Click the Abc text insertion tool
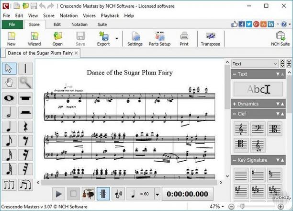This screenshot has height=211, width=293. (258, 89)
